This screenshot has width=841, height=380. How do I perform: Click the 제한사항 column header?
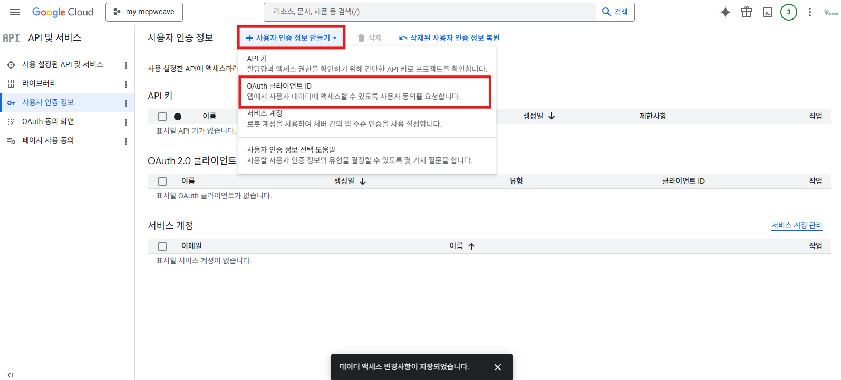click(x=653, y=116)
